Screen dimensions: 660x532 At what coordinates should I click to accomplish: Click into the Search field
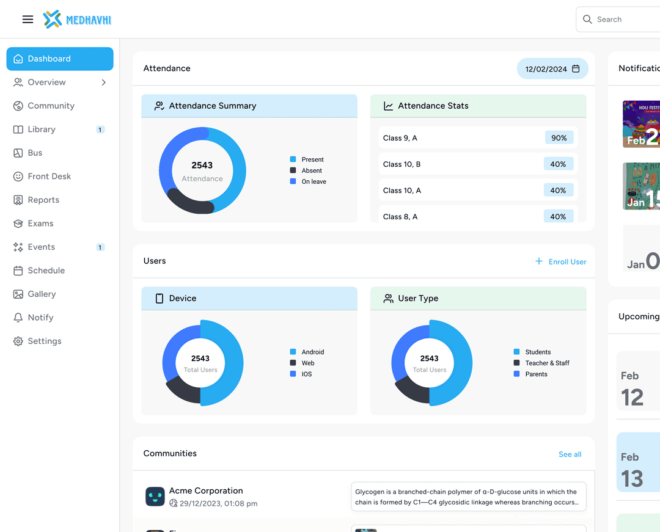(623, 20)
